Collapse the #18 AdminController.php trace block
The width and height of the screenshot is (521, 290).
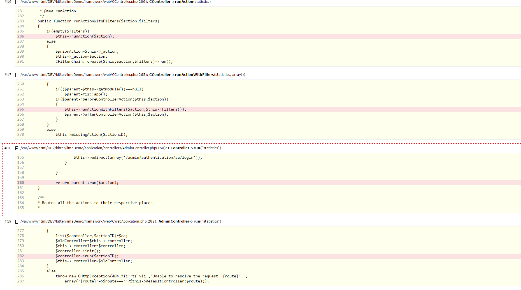[x=17, y=148]
